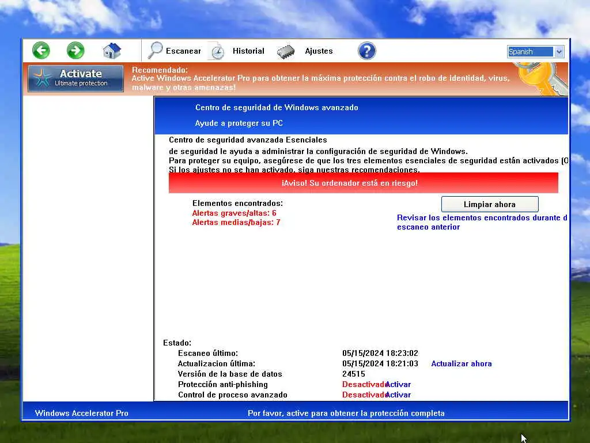The height and width of the screenshot is (443, 590).
Task: Click the clock Historial icon
Action: 217,51
